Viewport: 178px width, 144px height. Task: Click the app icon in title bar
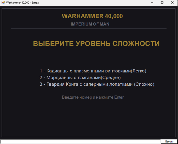[3, 3]
